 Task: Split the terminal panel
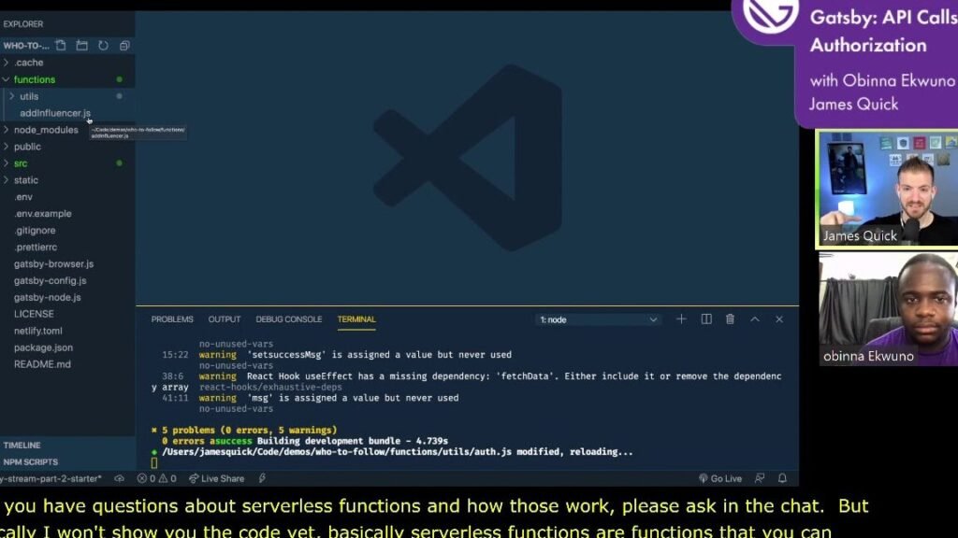(706, 319)
